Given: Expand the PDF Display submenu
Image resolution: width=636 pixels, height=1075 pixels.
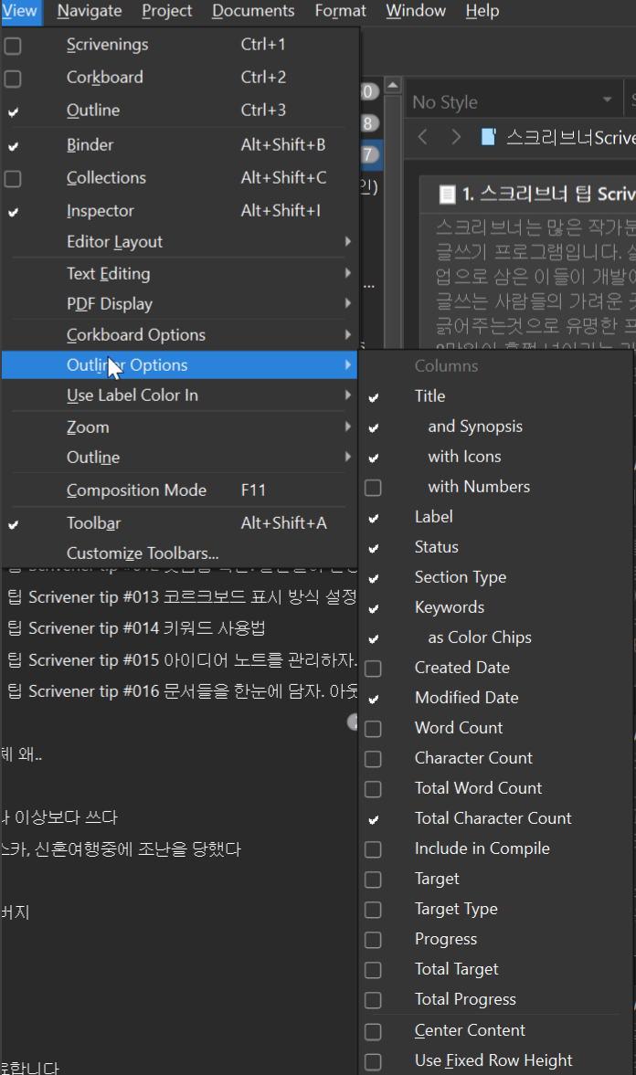Looking at the screenshot, I should tap(179, 304).
